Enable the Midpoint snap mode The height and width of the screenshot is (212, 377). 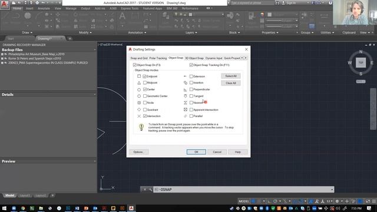coord(145,82)
